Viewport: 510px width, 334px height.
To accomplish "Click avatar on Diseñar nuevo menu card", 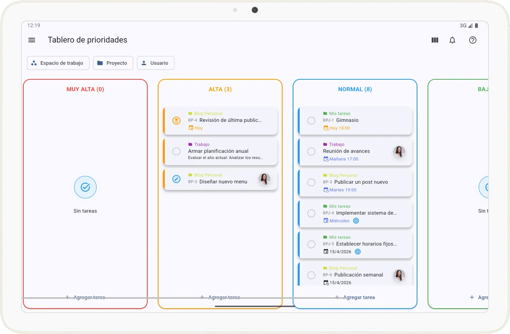I will pyautogui.click(x=264, y=179).
